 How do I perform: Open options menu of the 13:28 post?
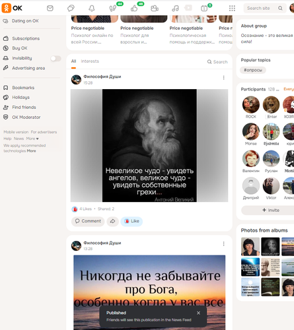(x=223, y=244)
